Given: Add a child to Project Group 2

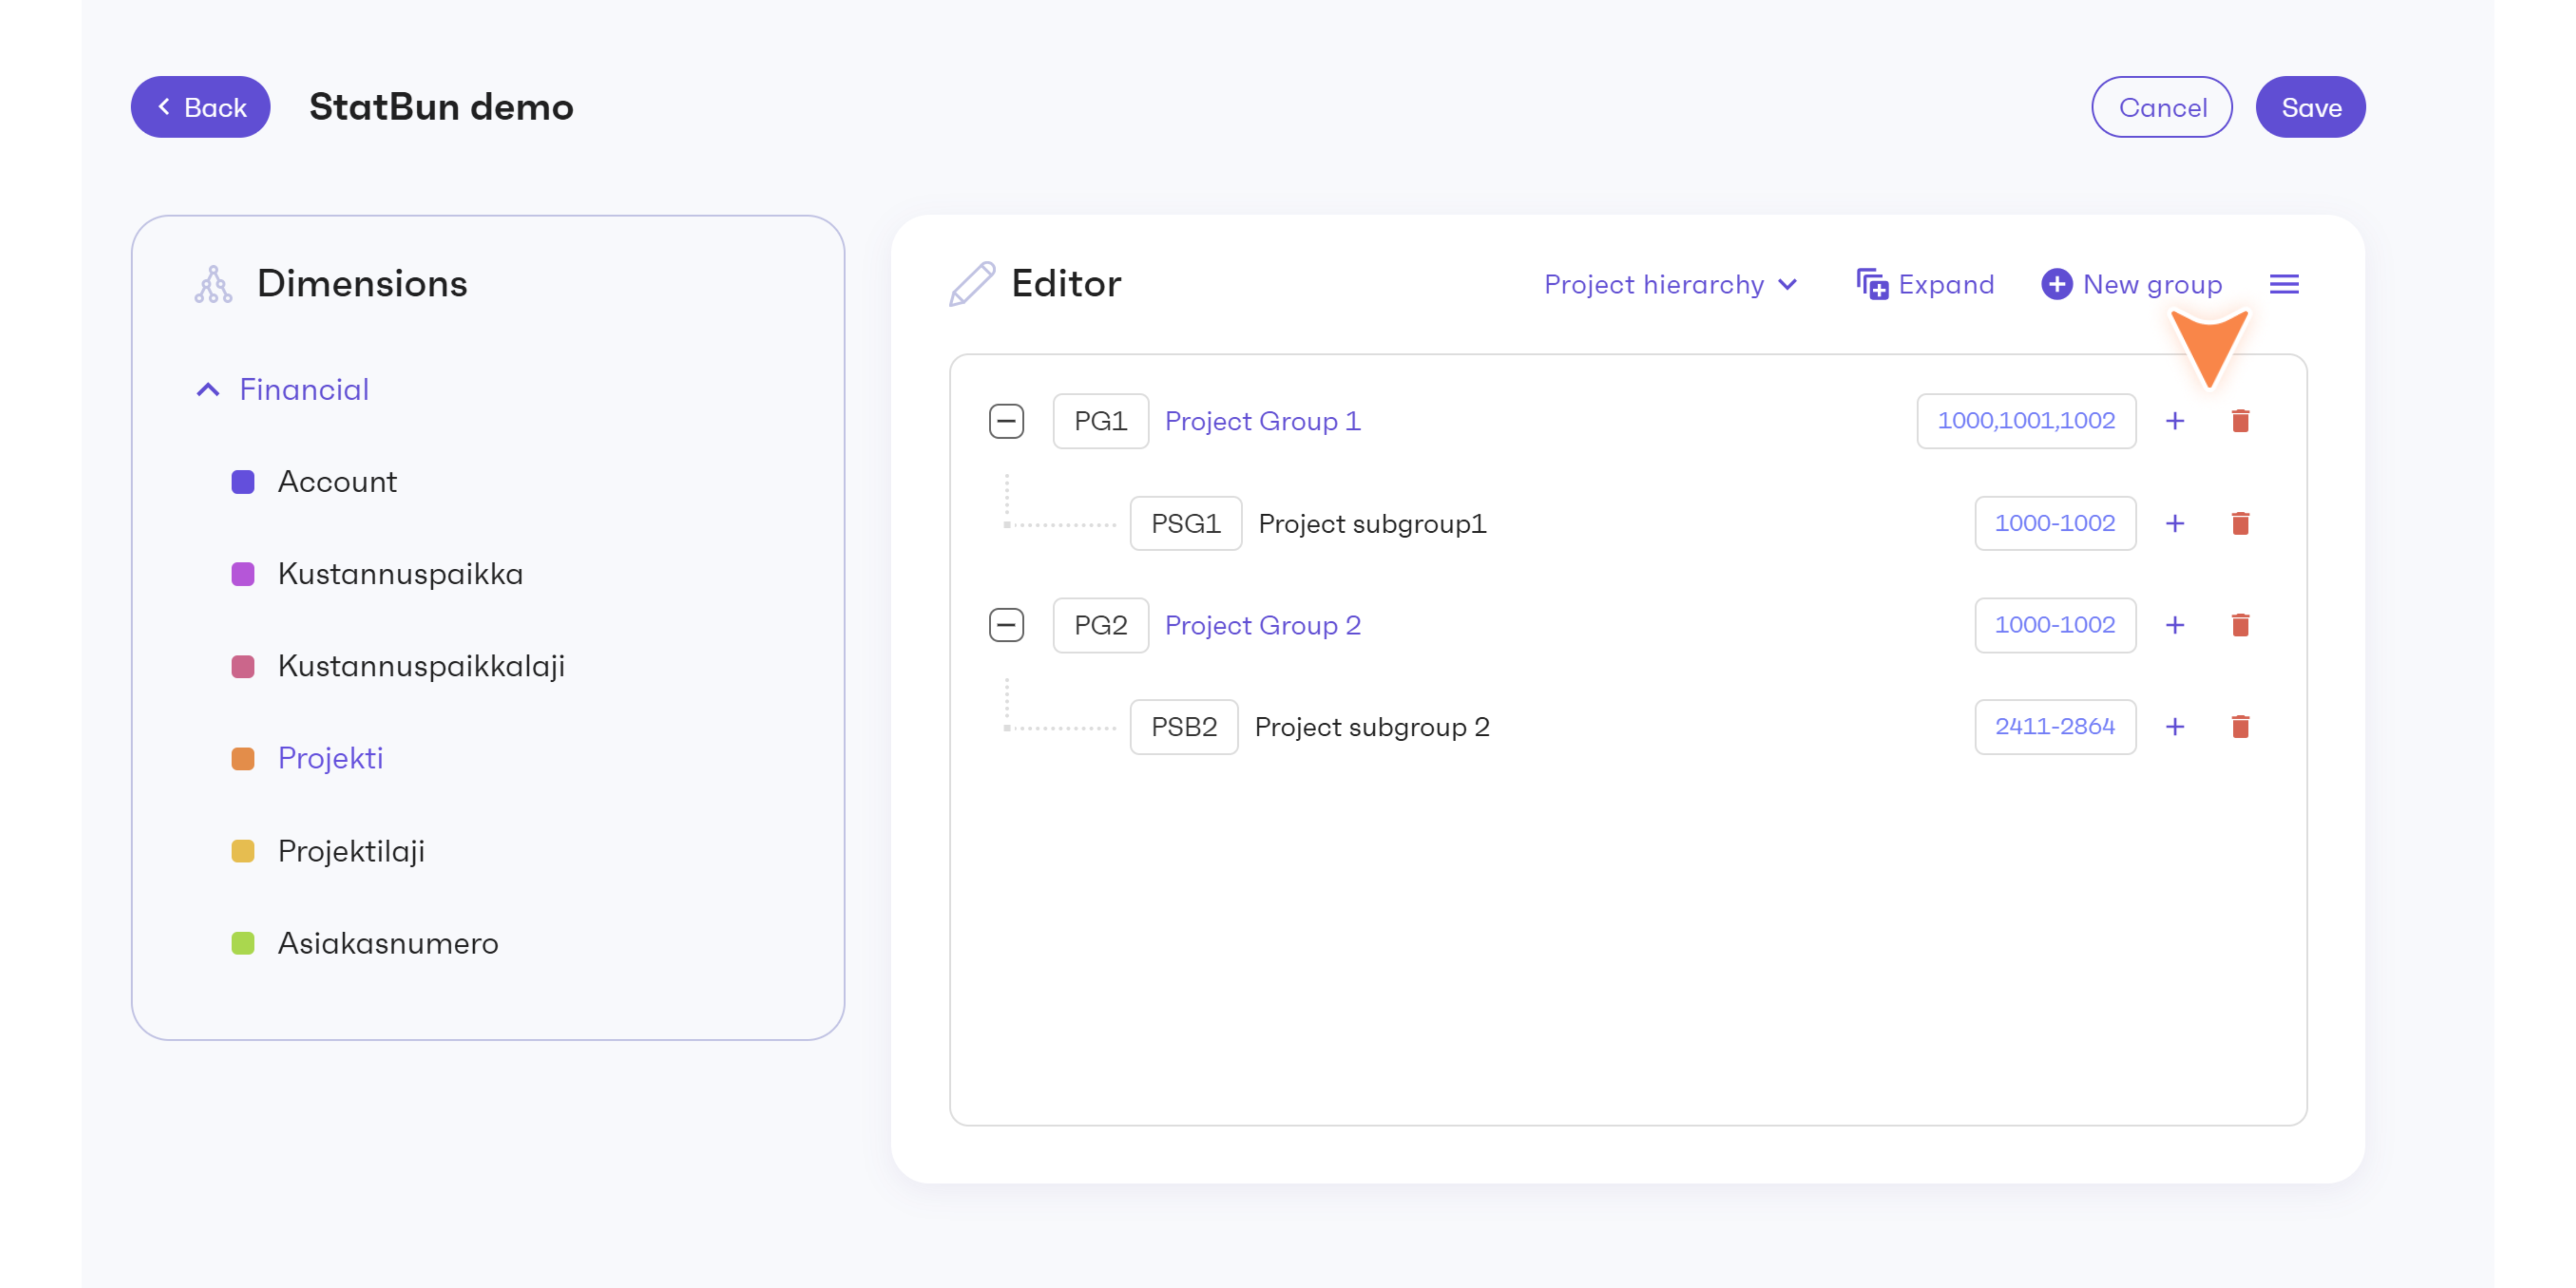Looking at the screenshot, I should (x=2175, y=625).
